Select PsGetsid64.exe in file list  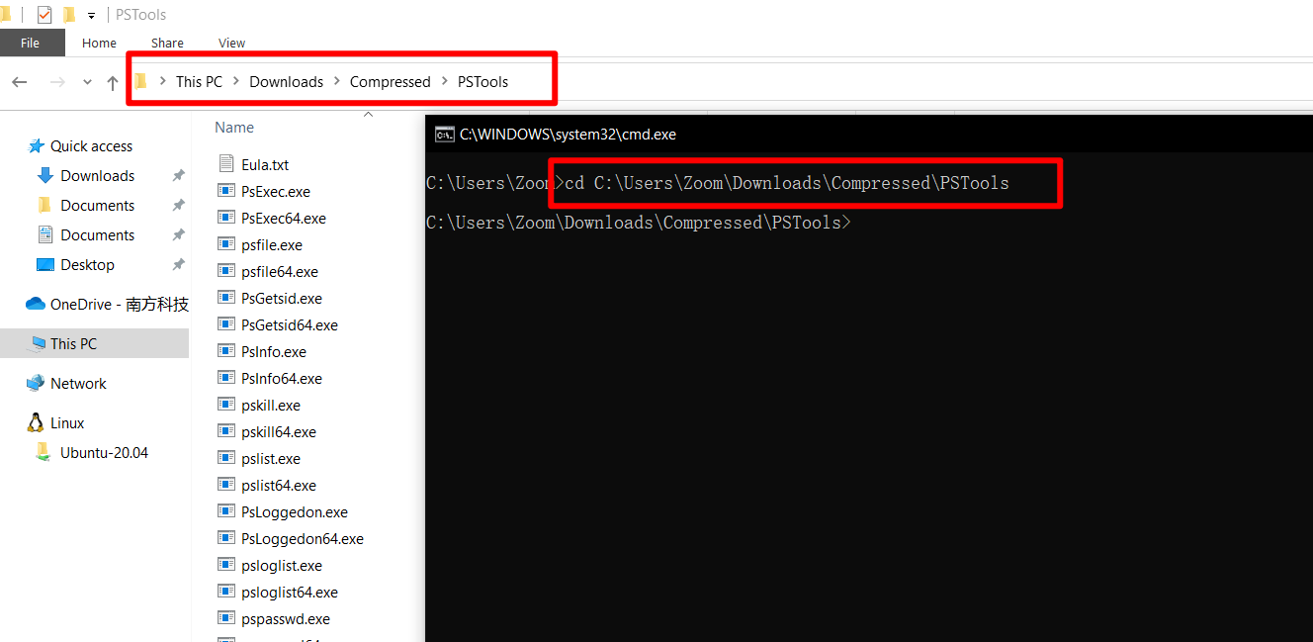[290, 325]
